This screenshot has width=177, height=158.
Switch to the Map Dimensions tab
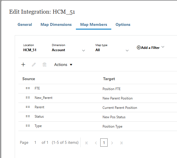[x=56, y=24]
